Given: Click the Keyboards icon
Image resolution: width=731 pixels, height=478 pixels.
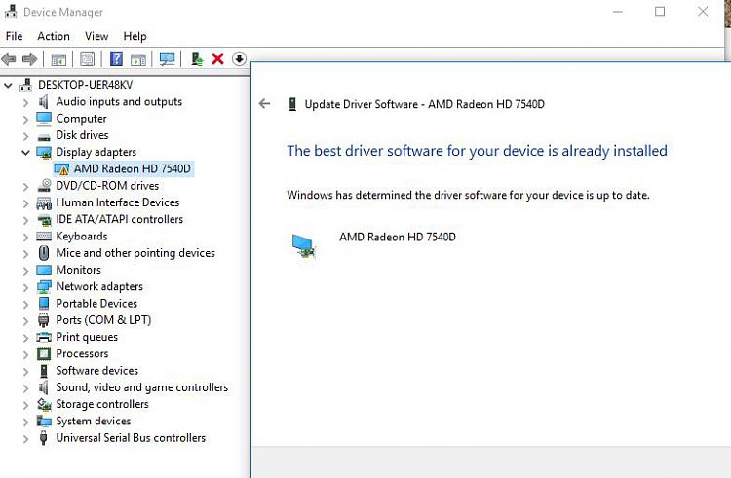Looking at the screenshot, I should click(x=44, y=237).
